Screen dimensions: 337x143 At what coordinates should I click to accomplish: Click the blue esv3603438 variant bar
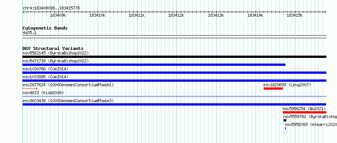pyautogui.click(x=174, y=104)
